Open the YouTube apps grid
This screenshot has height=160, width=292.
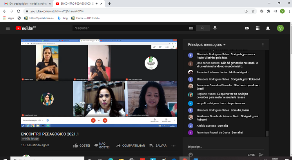pyautogui.click(x=258, y=28)
